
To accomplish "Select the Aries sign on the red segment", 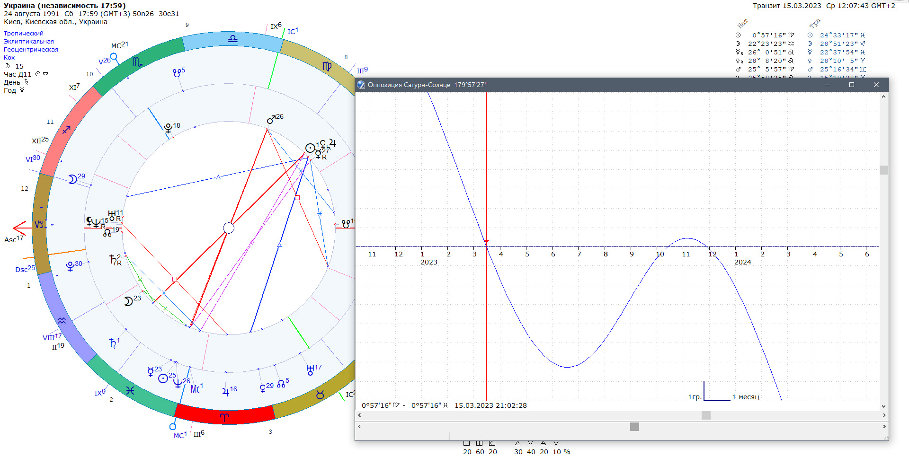I will [224, 417].
